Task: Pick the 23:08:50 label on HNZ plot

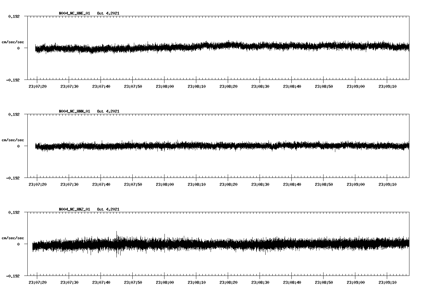Action: pyautogui.click(x=324, y=283)
